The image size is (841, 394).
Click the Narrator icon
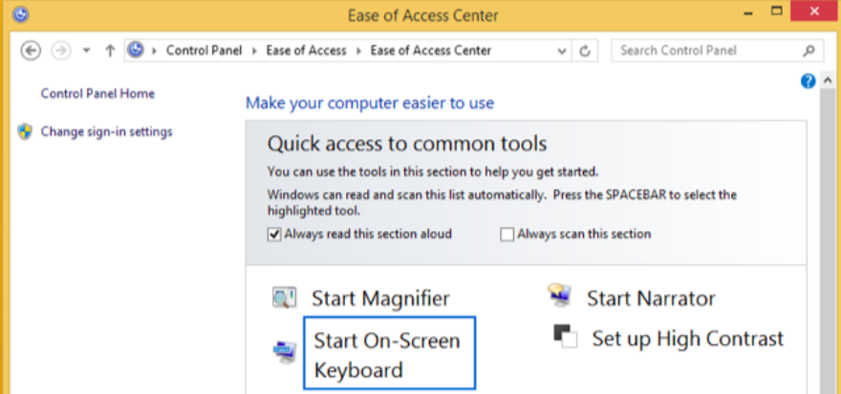[x=559, y=297]
